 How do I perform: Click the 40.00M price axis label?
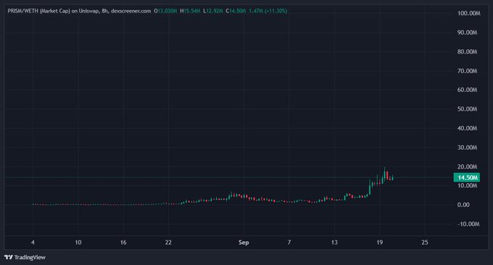pos(467,128)
